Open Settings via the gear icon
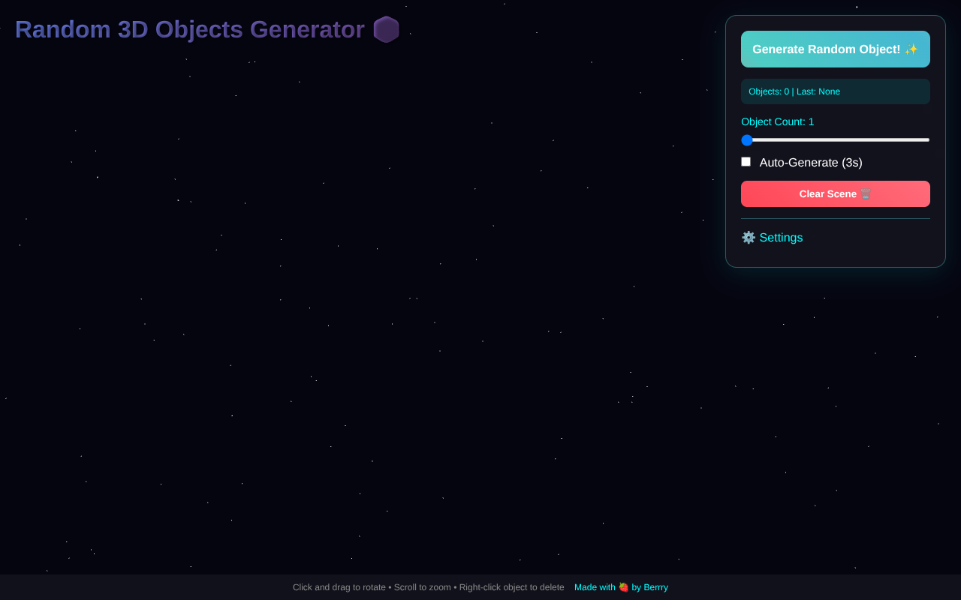961x600 pixels. click(749, 237)
